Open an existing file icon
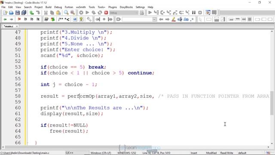The image size is (275, 155). [11, 12]
